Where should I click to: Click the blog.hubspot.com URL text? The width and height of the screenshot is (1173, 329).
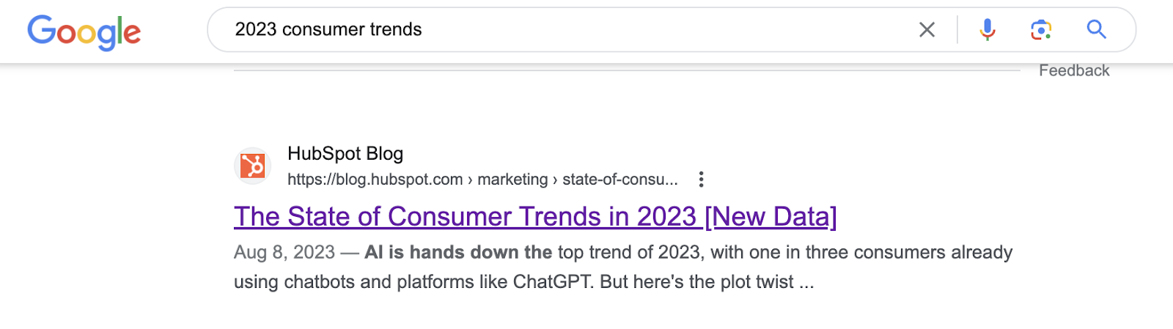375,180
